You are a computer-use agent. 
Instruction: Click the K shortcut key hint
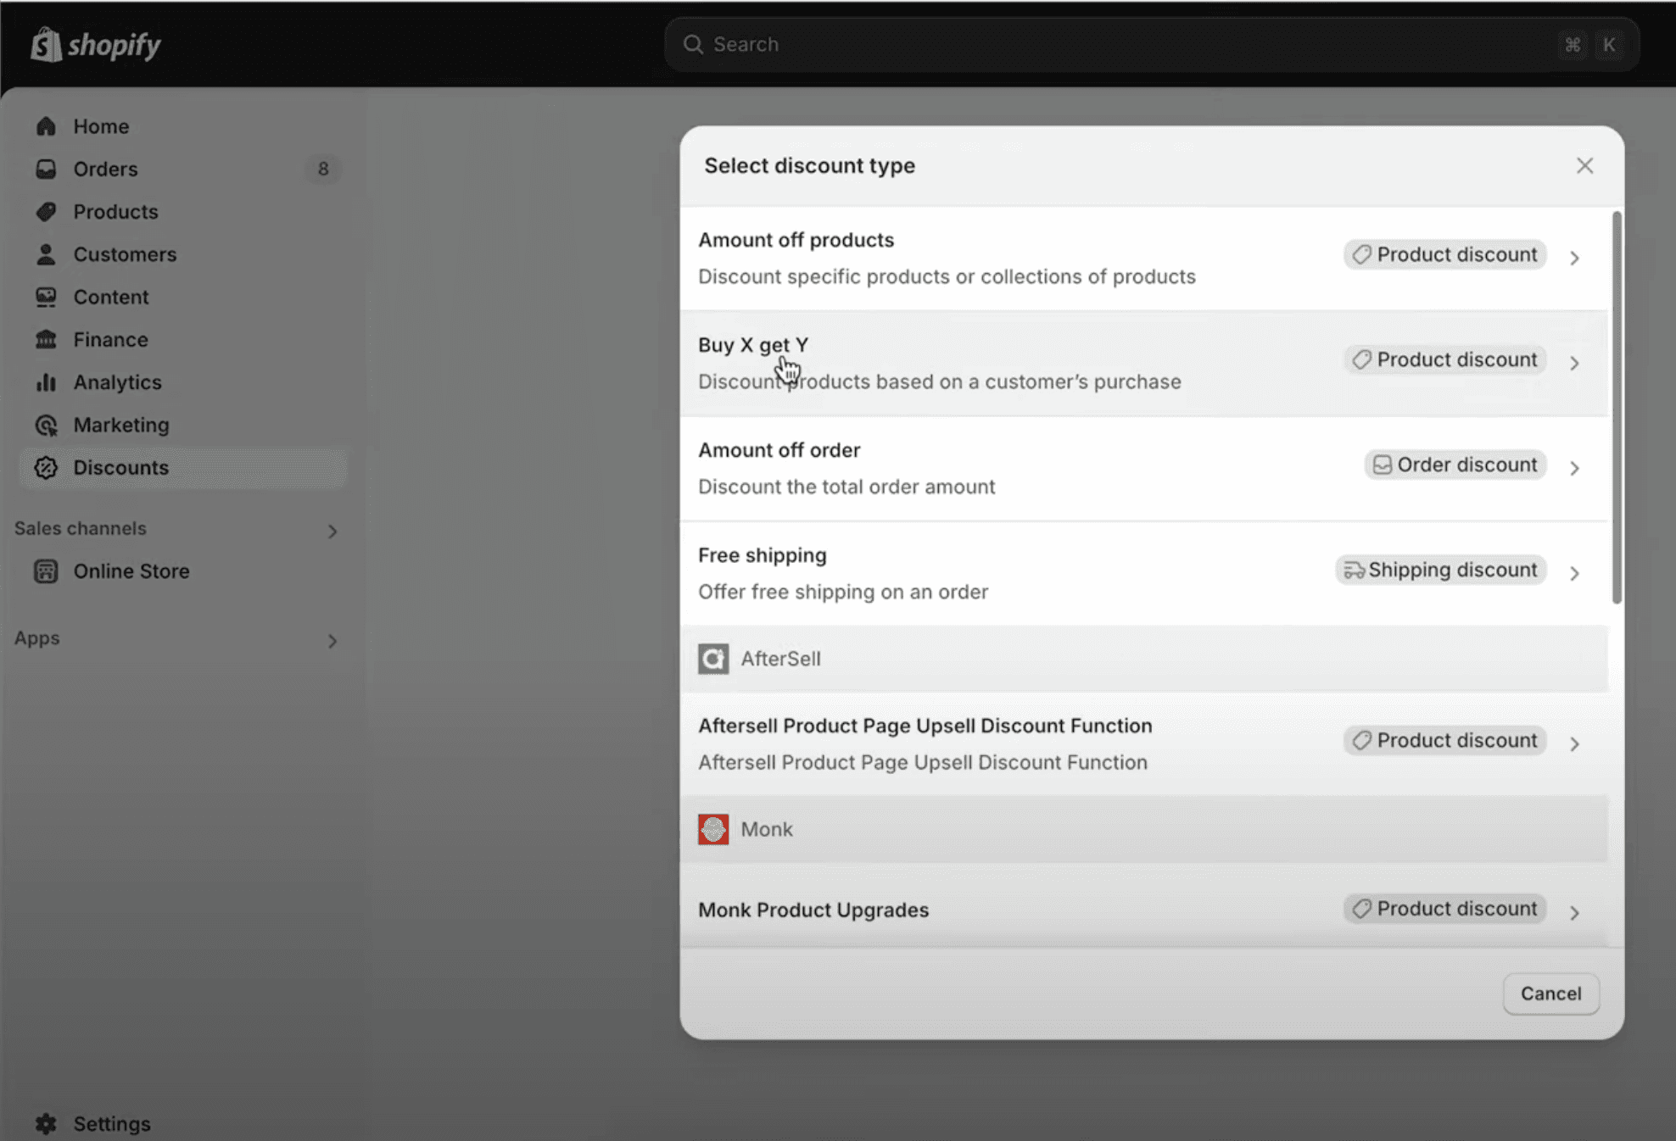pyautogui.click(x=1608, y=44)
